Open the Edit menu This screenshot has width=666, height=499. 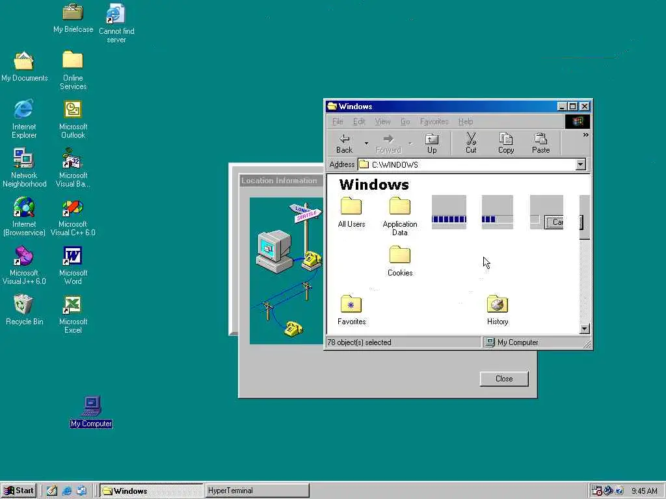[x=359, y=122]
